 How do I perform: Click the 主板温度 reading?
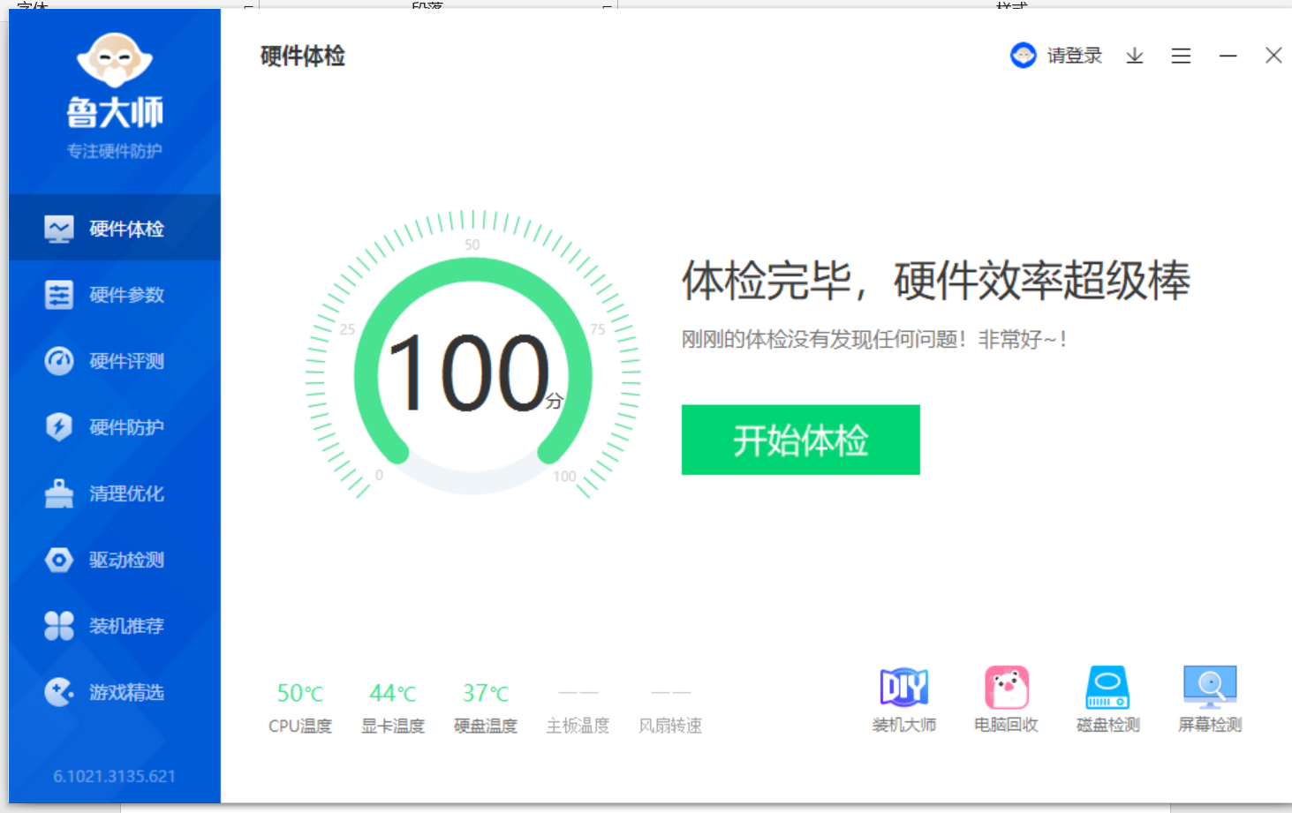coord(578,708)
